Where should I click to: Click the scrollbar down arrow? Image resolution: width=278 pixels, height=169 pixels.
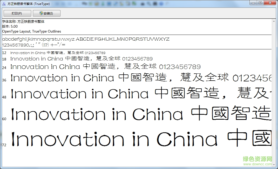coord(274,165)
